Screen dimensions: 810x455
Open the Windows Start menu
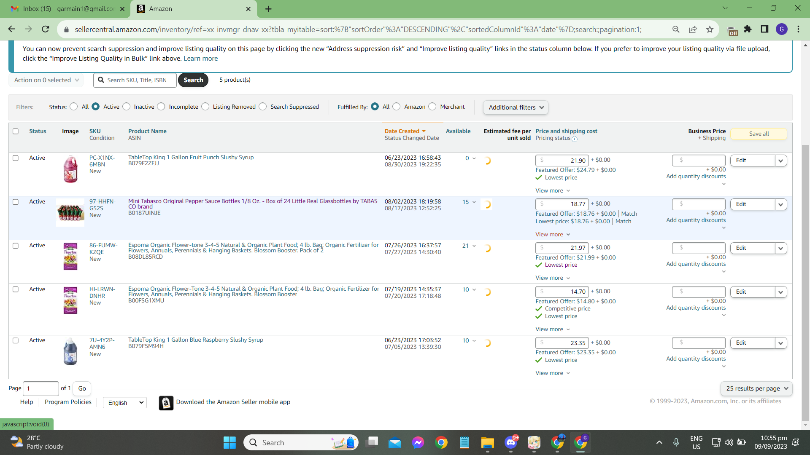click(229, 442)
